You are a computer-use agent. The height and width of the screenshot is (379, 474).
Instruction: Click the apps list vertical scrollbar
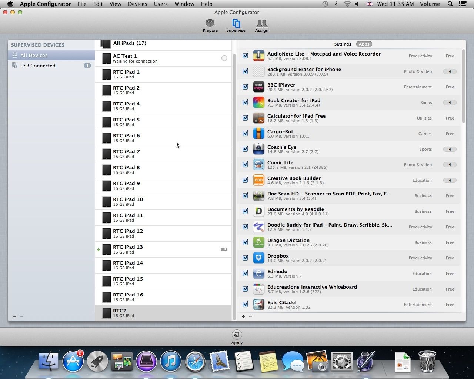(463, 86)
